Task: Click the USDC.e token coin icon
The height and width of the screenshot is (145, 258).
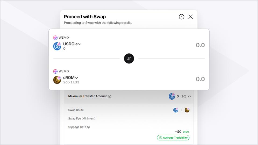Action: (57, 46)
